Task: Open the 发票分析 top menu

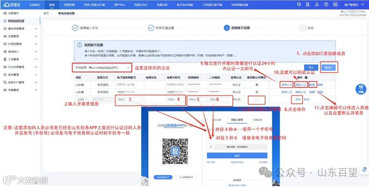Action: click(x=162, y=5)
